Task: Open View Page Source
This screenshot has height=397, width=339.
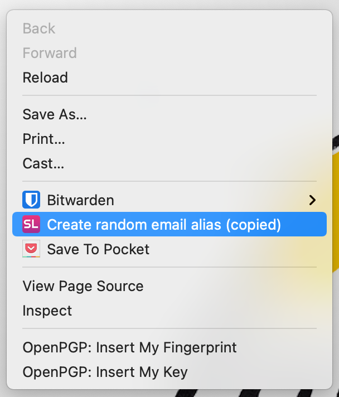Action: (x=83, y=286)
